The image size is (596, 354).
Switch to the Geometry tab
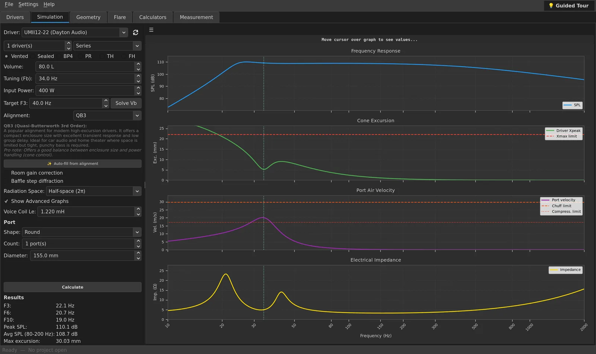[88, 17]
